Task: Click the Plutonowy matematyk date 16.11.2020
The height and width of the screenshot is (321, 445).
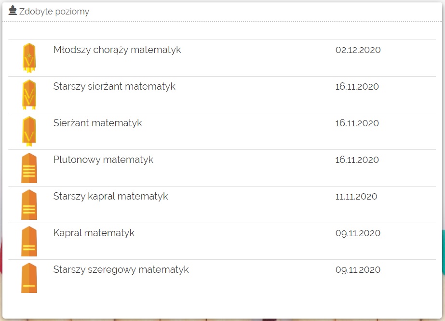Action: tap(357, 160)
